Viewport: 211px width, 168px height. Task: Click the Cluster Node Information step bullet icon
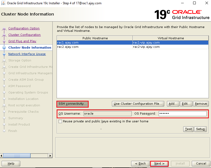4,48
